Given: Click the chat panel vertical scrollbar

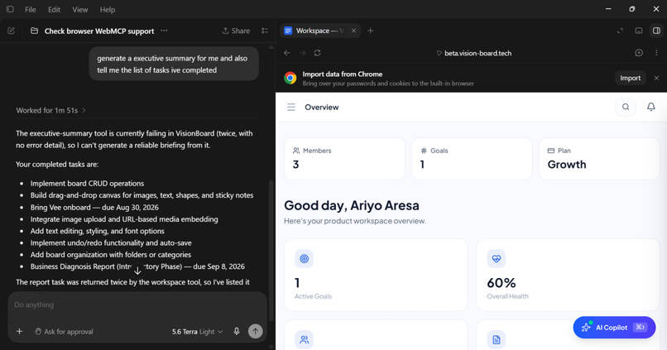Looking at the screenshot, I should tap(271, 251).
